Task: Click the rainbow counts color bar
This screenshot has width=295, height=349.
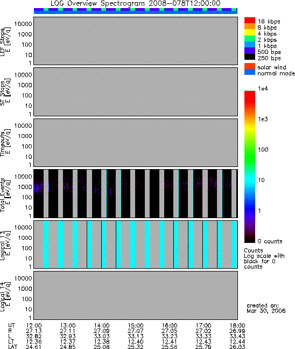Action: [x=250, y=167]
